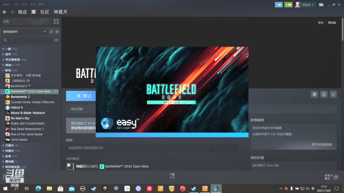Switch to grid collections view icon
The height and width of the screenshot is (193, 344).
click(x=56, y=21)
